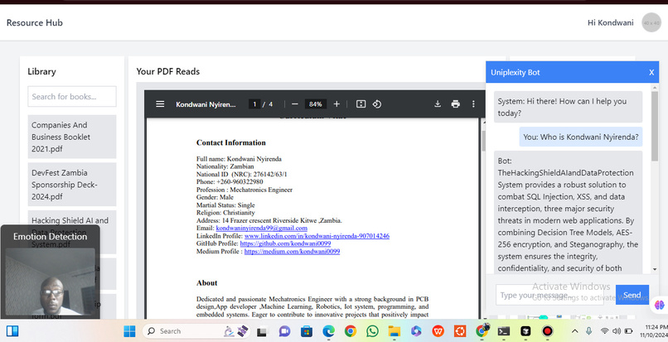The height and width of the screenshot is (342, 668).
Task: Open the Terminal icon in the taskbar
Action: [504, 331]
